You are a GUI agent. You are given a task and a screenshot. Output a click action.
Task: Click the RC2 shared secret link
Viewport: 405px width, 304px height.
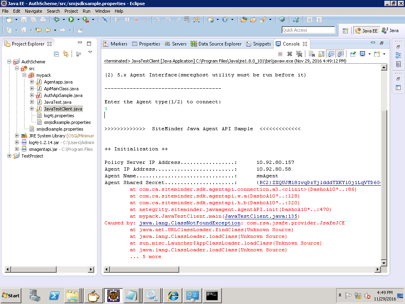pyautogui.click(x=320, y=182)
